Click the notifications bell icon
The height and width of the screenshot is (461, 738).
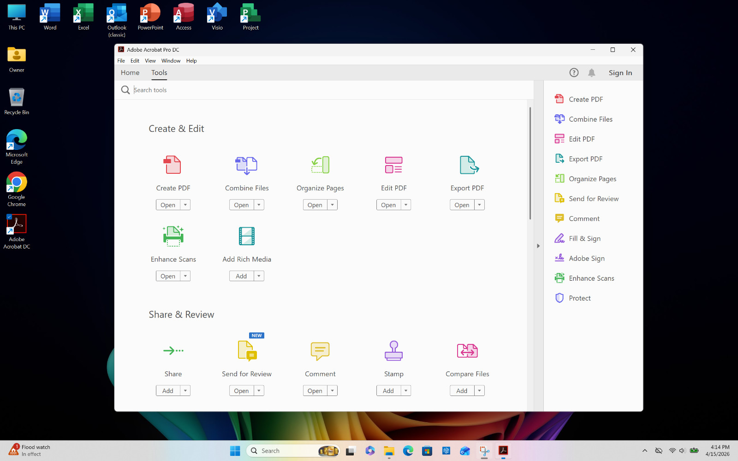(x=592, y=73)
